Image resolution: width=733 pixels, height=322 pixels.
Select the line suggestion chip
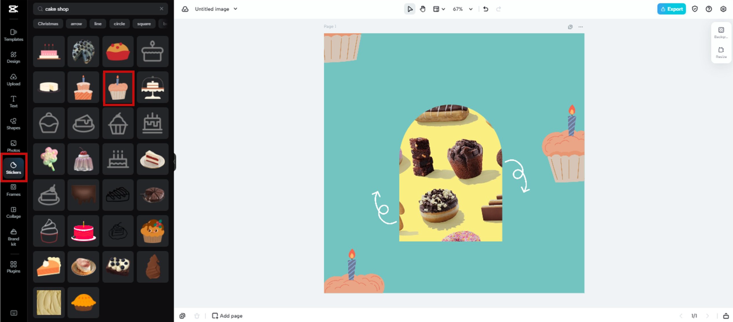tap(98, 24)
